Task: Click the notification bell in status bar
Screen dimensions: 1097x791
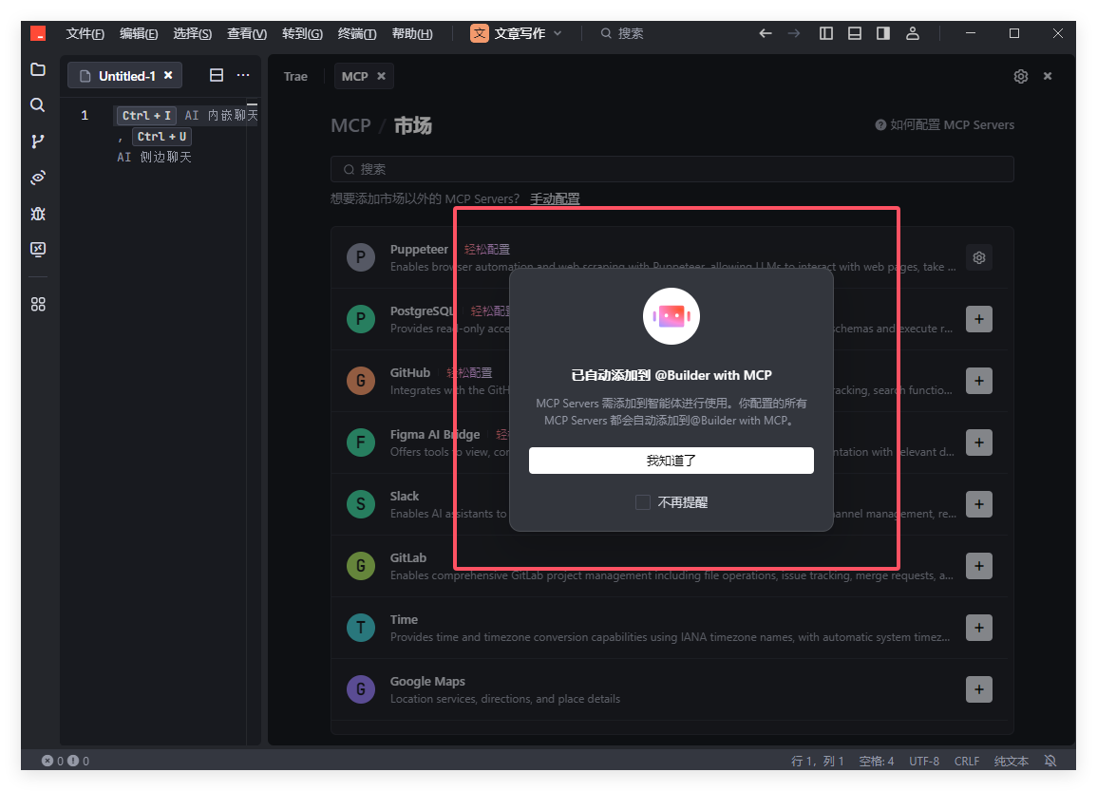Action: [x=1050, y=761]
